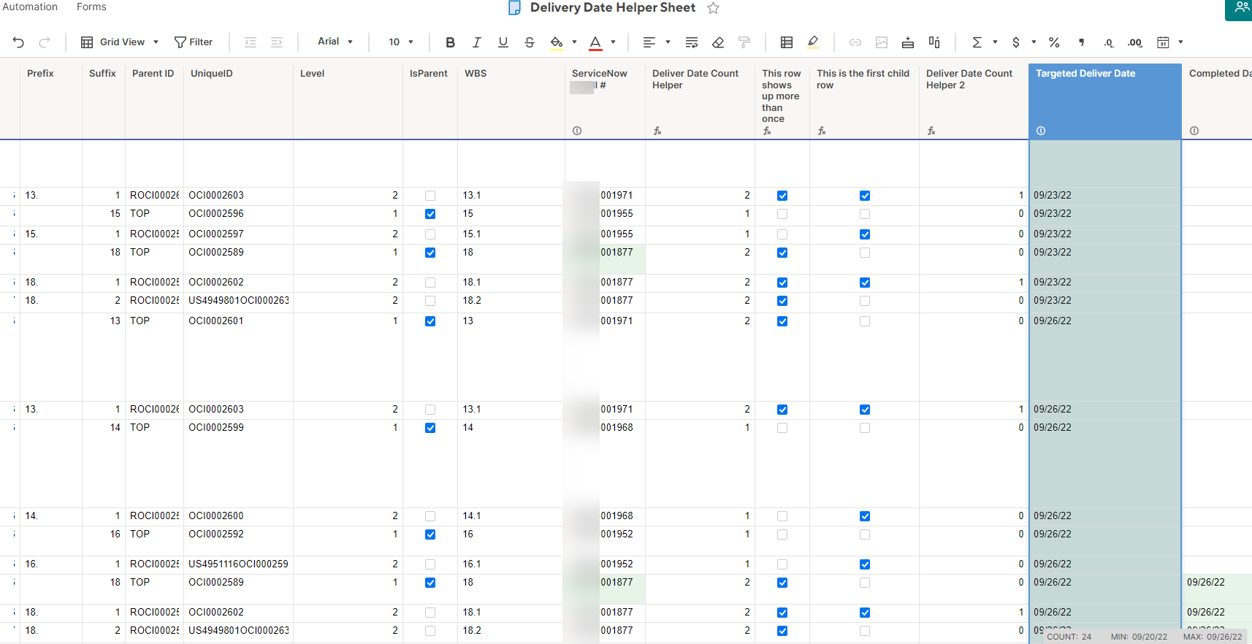The image size is (1252, 644).
Task: Select the WBS column header
Action: [x=511, y=101]
